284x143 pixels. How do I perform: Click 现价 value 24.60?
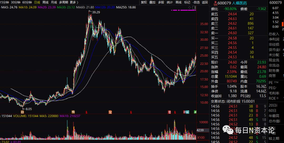[x=232, y=62]
